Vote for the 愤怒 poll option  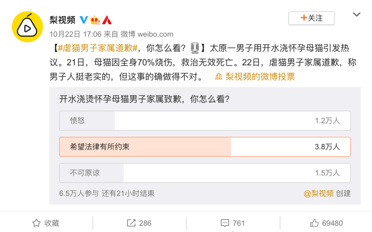tap(205, 121)
